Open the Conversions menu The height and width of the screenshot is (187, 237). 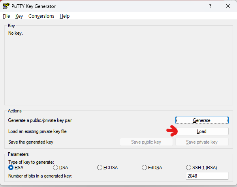[x=41, y=16]
